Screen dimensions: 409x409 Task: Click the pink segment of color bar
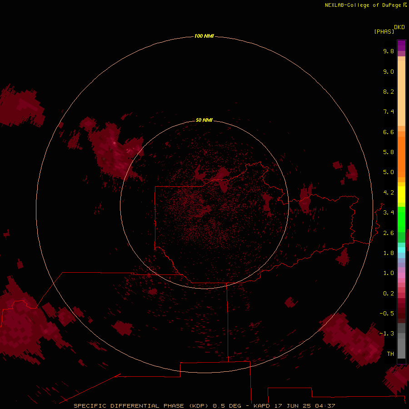pos(401,275)
